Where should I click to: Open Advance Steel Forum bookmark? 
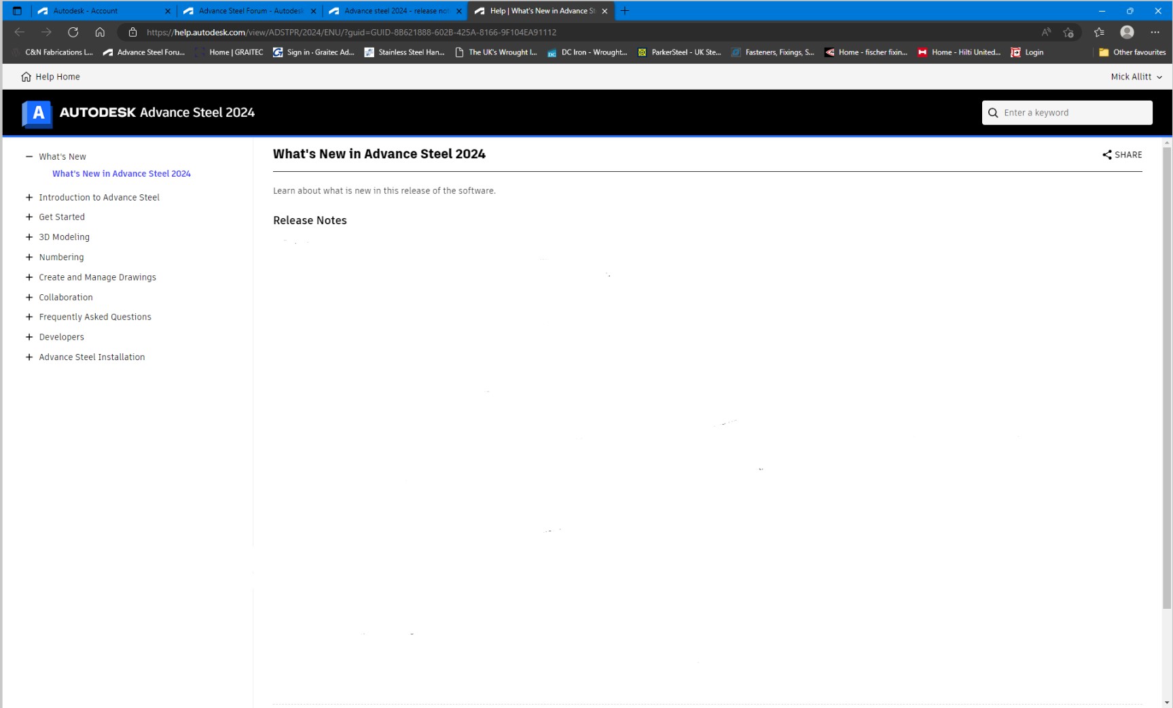(144, 52)
